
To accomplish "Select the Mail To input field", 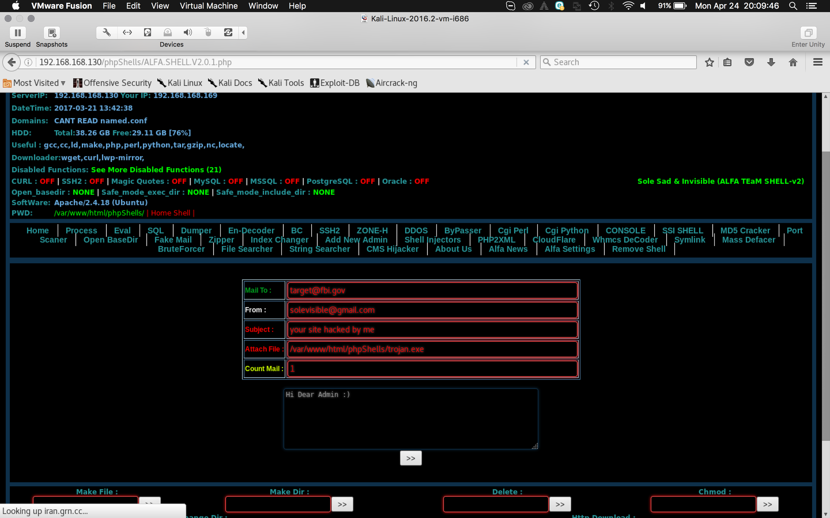I will tap(431, 290).
